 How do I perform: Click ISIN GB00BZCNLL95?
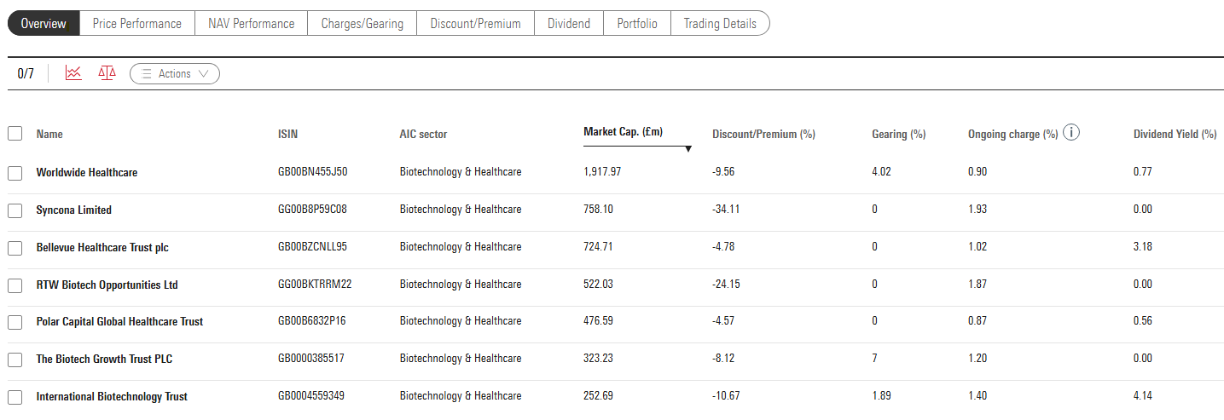click(313, 246)
